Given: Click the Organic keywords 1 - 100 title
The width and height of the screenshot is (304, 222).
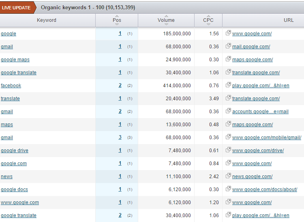Looking at the screenshot, I should pos(88,8).
